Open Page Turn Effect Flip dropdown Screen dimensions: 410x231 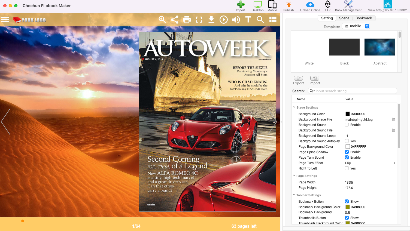[x=370, y=163]
